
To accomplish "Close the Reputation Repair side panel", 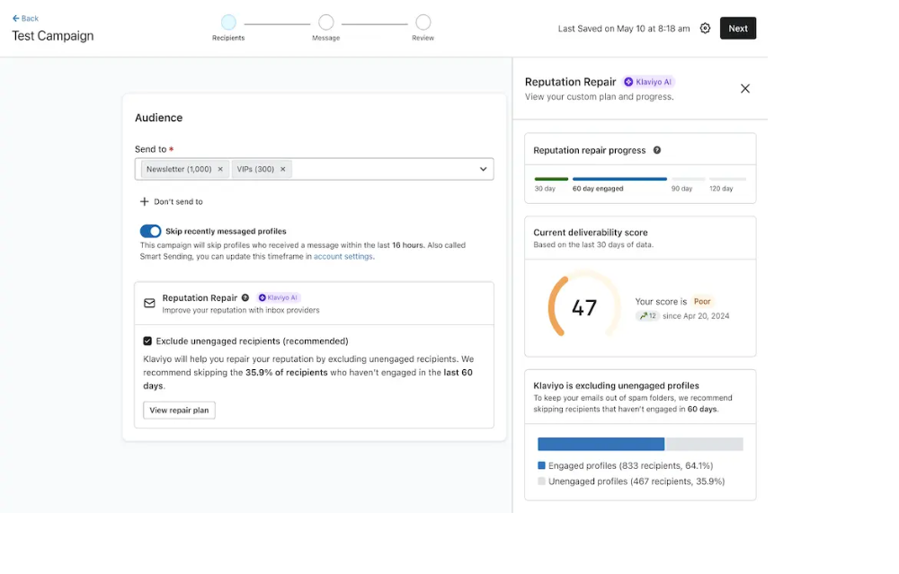I will point(744,89).
